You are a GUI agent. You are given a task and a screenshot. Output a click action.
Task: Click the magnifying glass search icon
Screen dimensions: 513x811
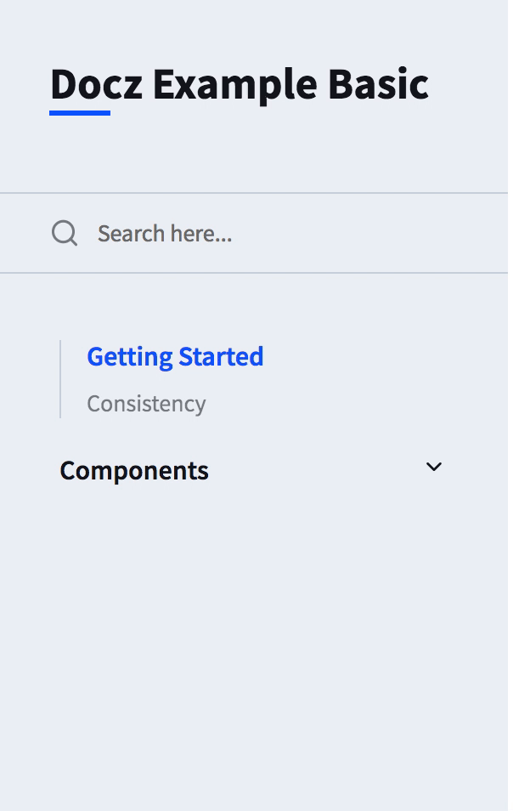(x=65, y=233)
